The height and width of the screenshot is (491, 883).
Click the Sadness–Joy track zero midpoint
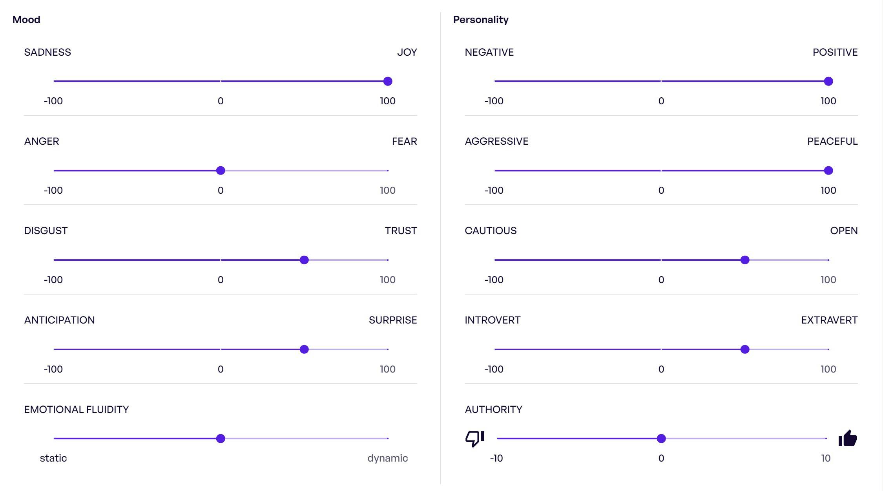click(x=221, y=81)
